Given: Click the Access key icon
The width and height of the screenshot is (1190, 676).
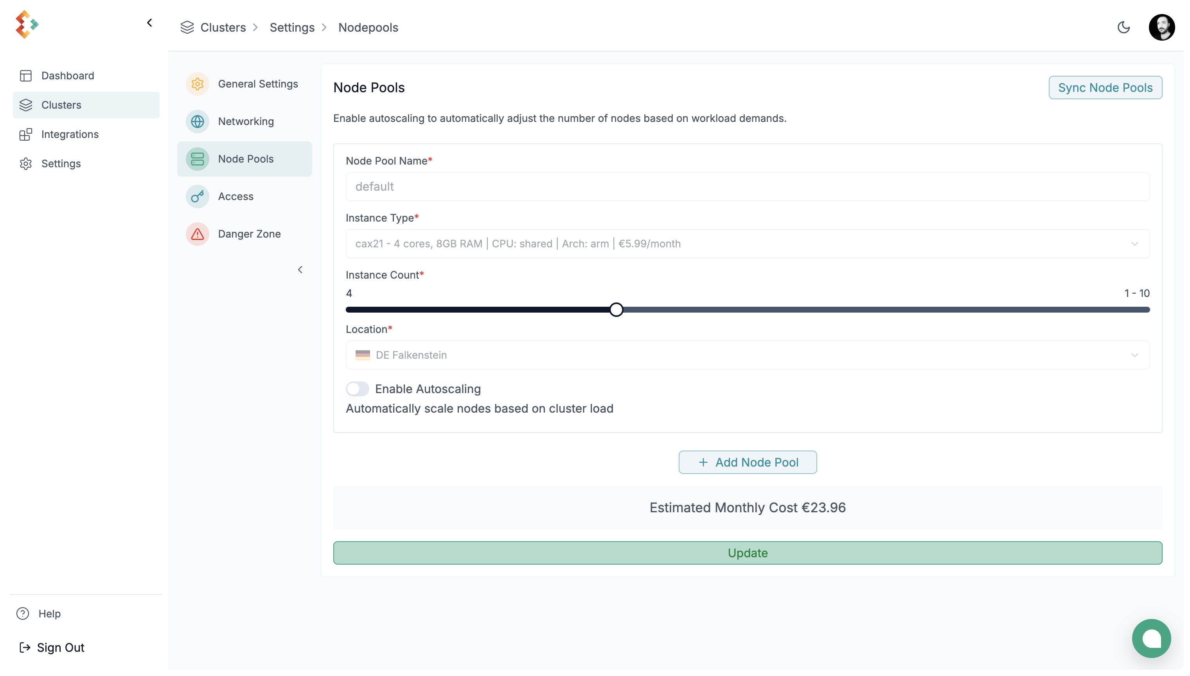Looking at the screenshot, I should coord(198,197).
